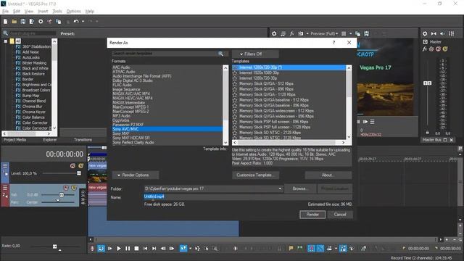Open Master bus audio properties gear
This screenshot has width=464, height=261.
tap(425, 33)
